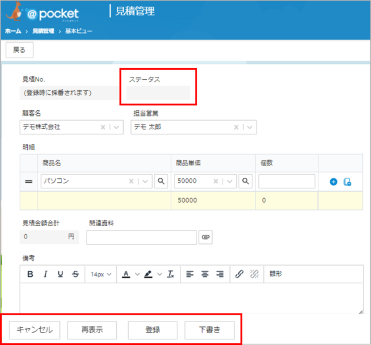Go to ホーム in breadcrumb
The image size is (371, 345).
13,31
